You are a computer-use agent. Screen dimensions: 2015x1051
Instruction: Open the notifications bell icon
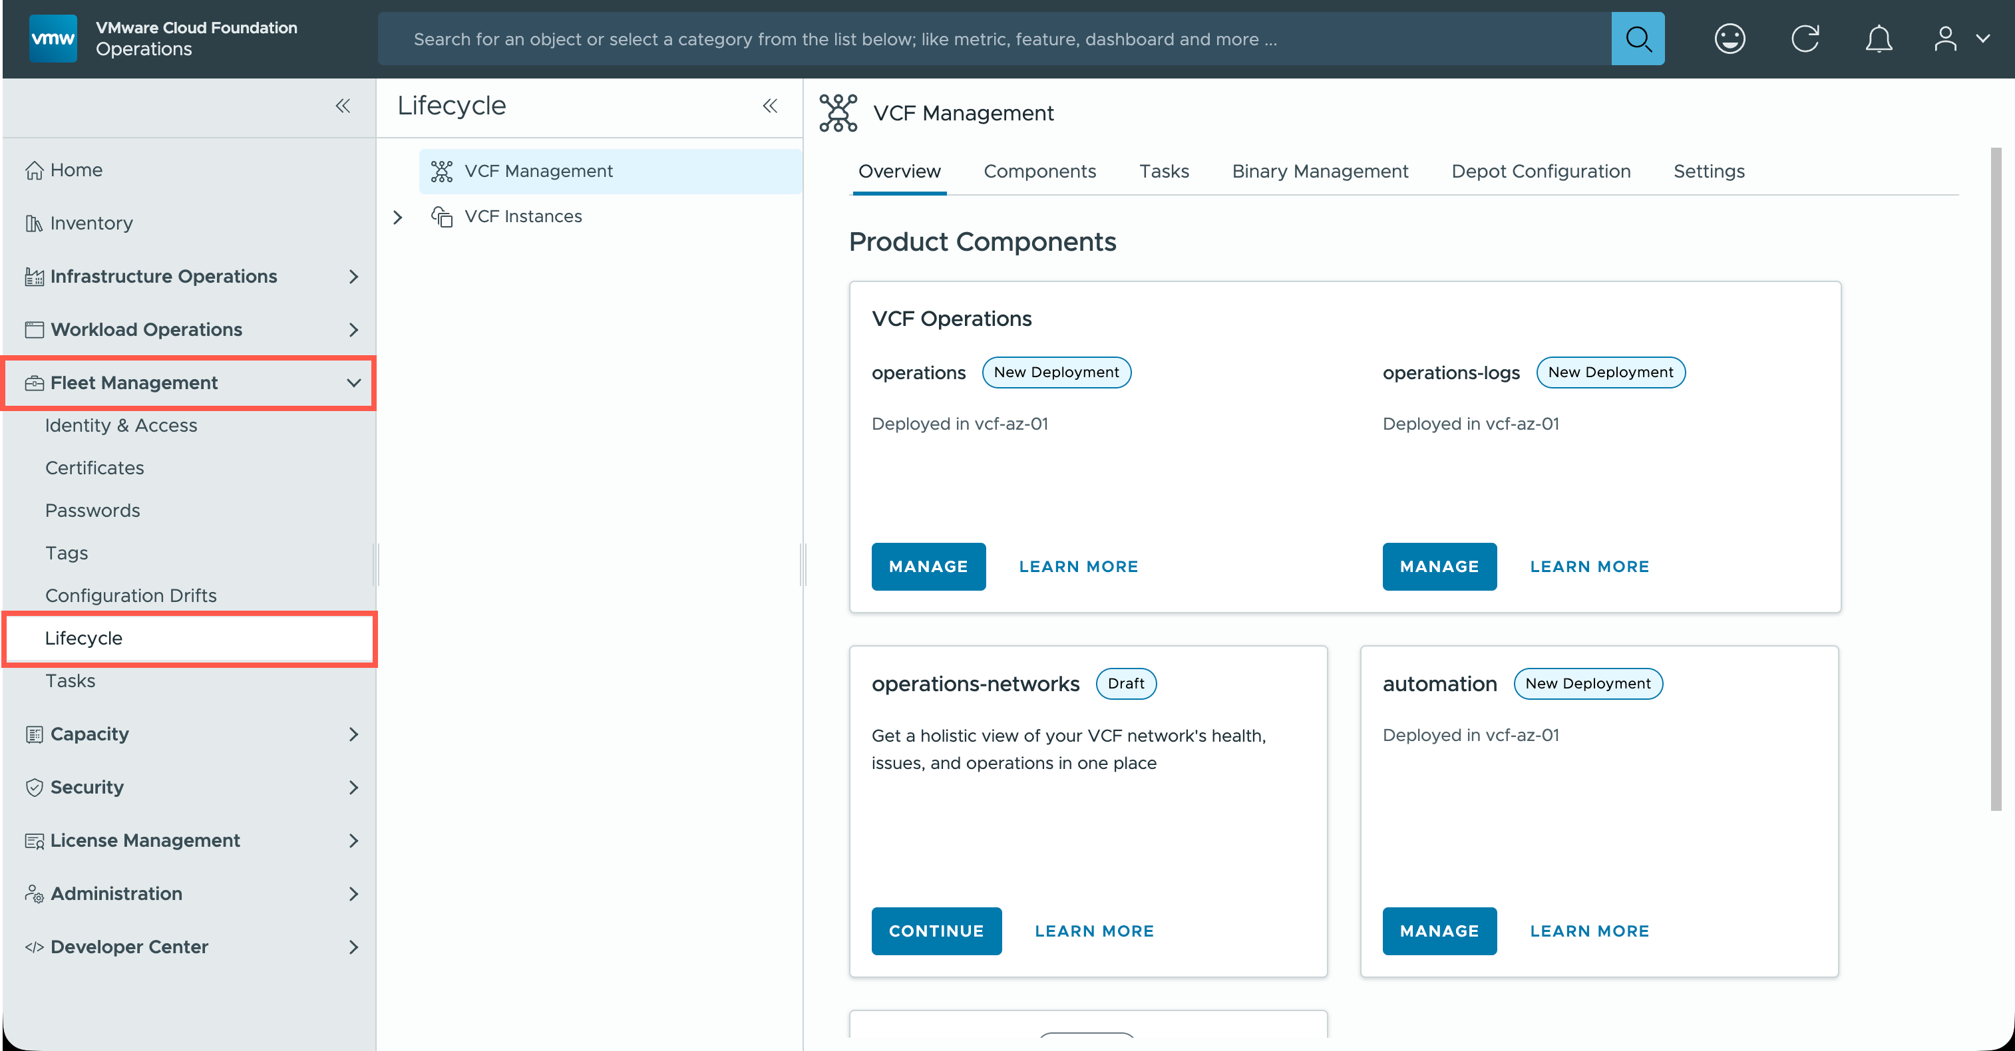[x=1878, y=39]
